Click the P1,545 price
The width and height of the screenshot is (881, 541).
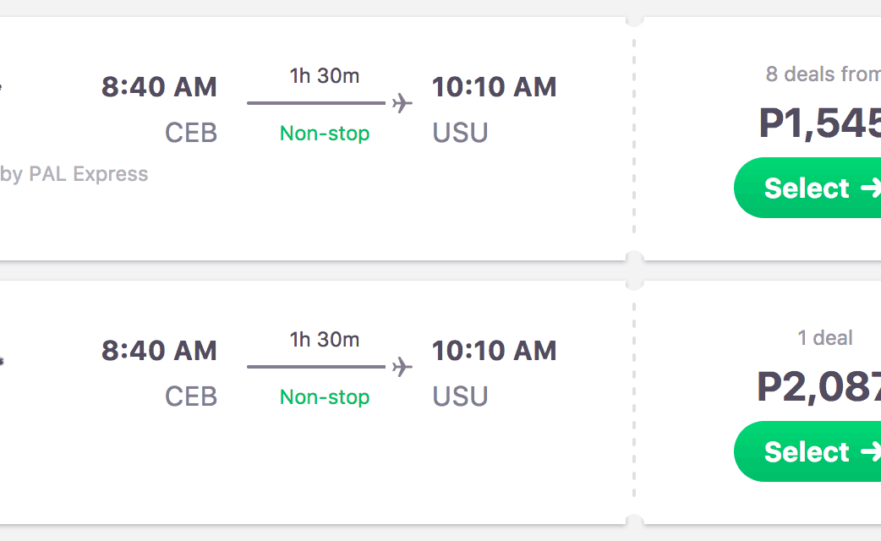819,123
